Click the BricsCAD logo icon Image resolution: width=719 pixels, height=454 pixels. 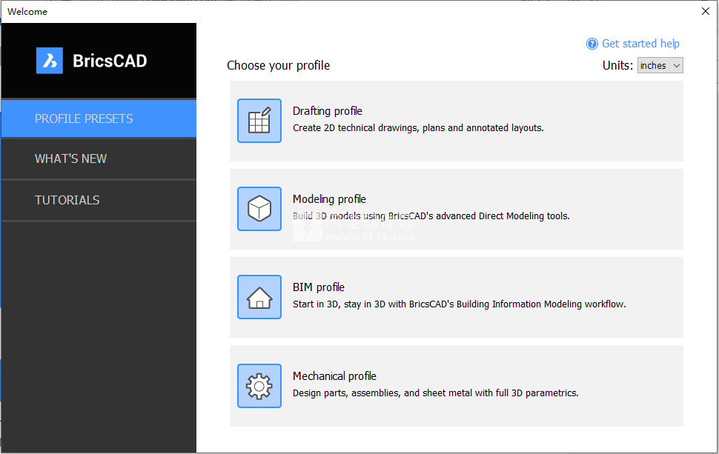[x=50, y=61]
